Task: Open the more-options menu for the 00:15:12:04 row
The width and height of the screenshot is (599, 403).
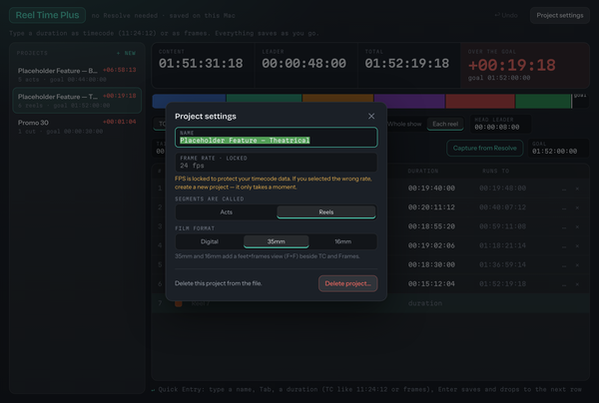Action: [x=564, y=284]
